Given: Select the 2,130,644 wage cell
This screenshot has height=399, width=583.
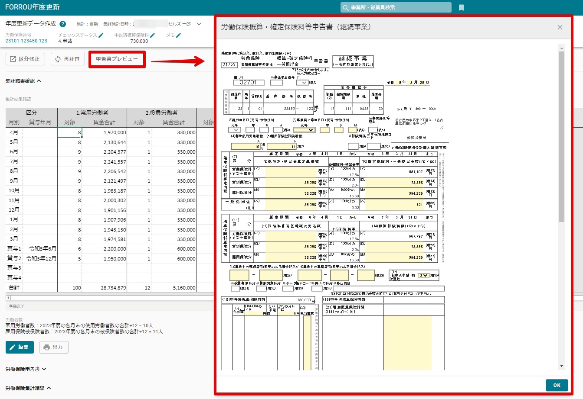Looking at the screenshot, I should (x=104, y=142).
